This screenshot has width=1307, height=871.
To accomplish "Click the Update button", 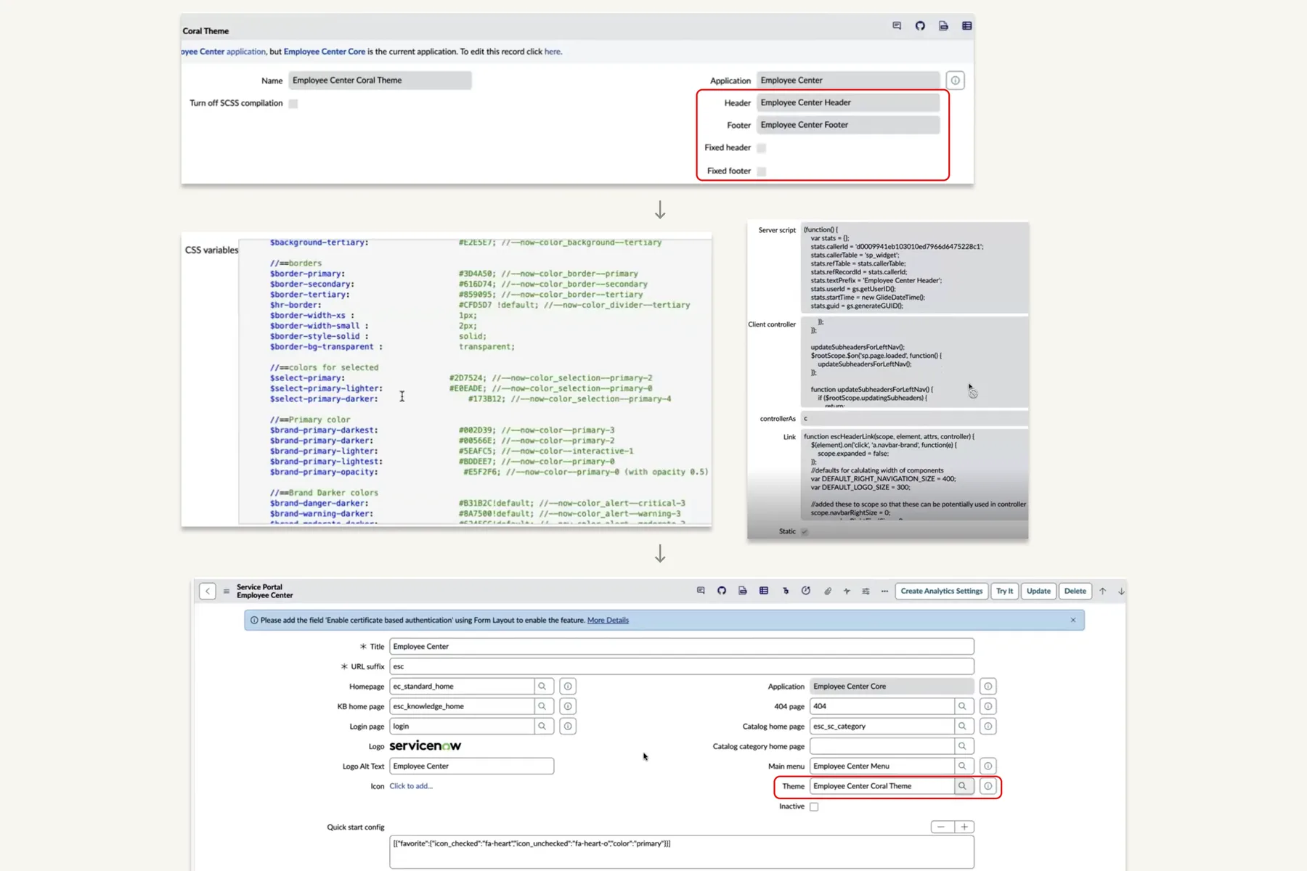I will (1038, 591).
